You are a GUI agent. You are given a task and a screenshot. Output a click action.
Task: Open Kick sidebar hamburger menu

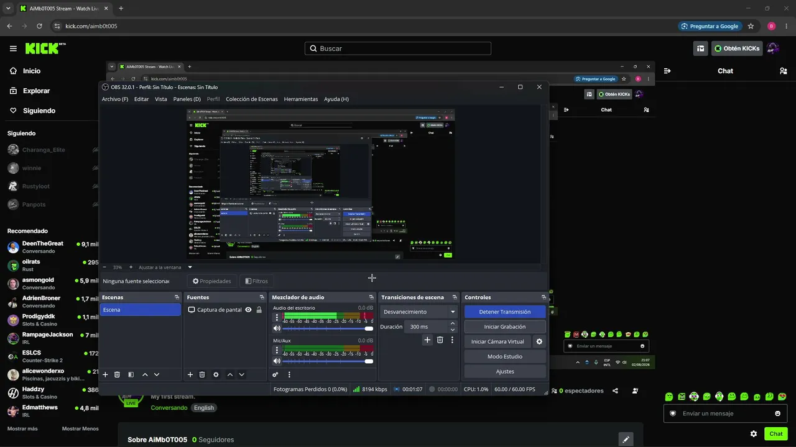pos(13,48)
